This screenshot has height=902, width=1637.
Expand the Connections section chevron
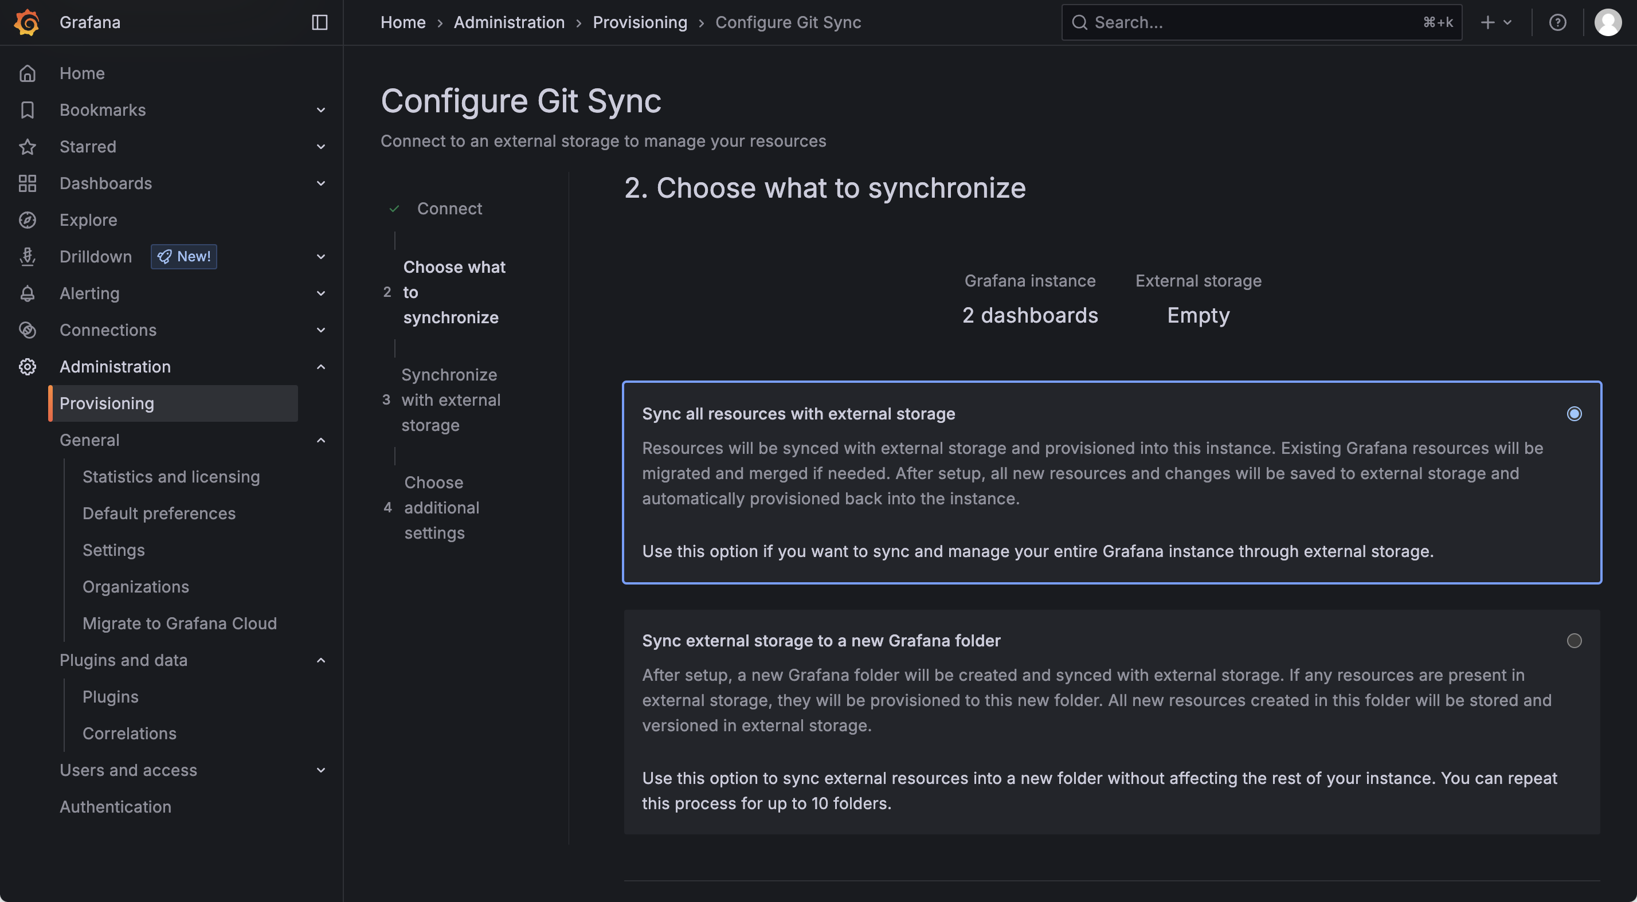point(321,330)
